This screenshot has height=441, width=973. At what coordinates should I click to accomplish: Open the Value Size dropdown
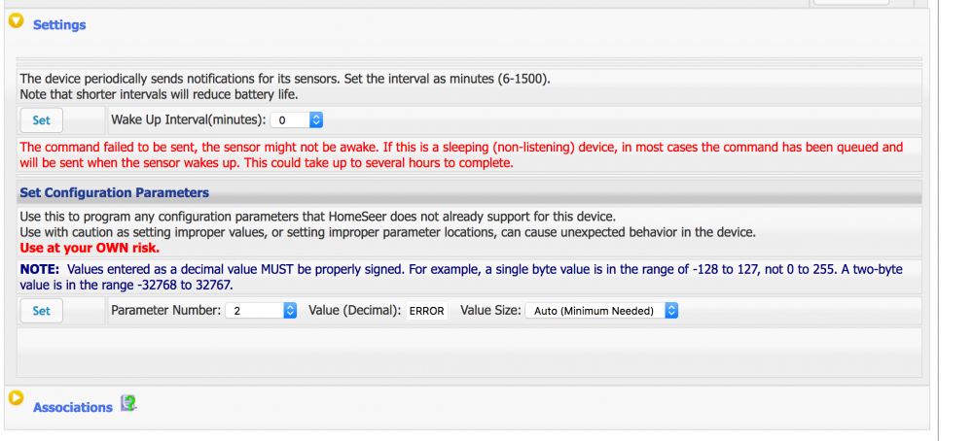point(601,311)
